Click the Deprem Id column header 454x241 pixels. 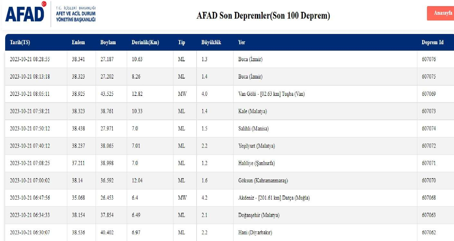point(433,42)
